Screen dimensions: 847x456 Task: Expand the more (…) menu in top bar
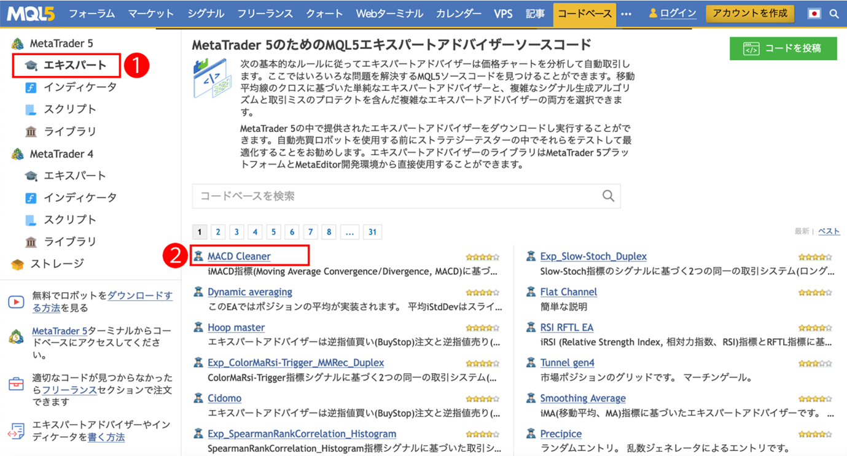point(626,14)
